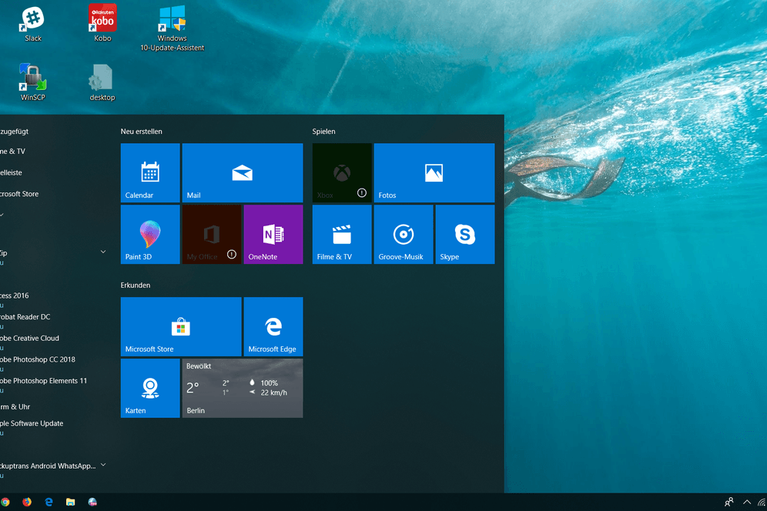Open the Skype tile
The width and height of the screenshot is (767, 511).
pos(465,234)
